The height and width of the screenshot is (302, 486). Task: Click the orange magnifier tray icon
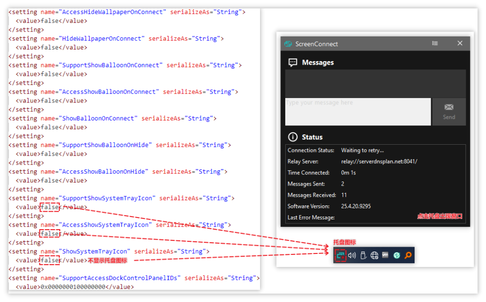coord(408,255)
